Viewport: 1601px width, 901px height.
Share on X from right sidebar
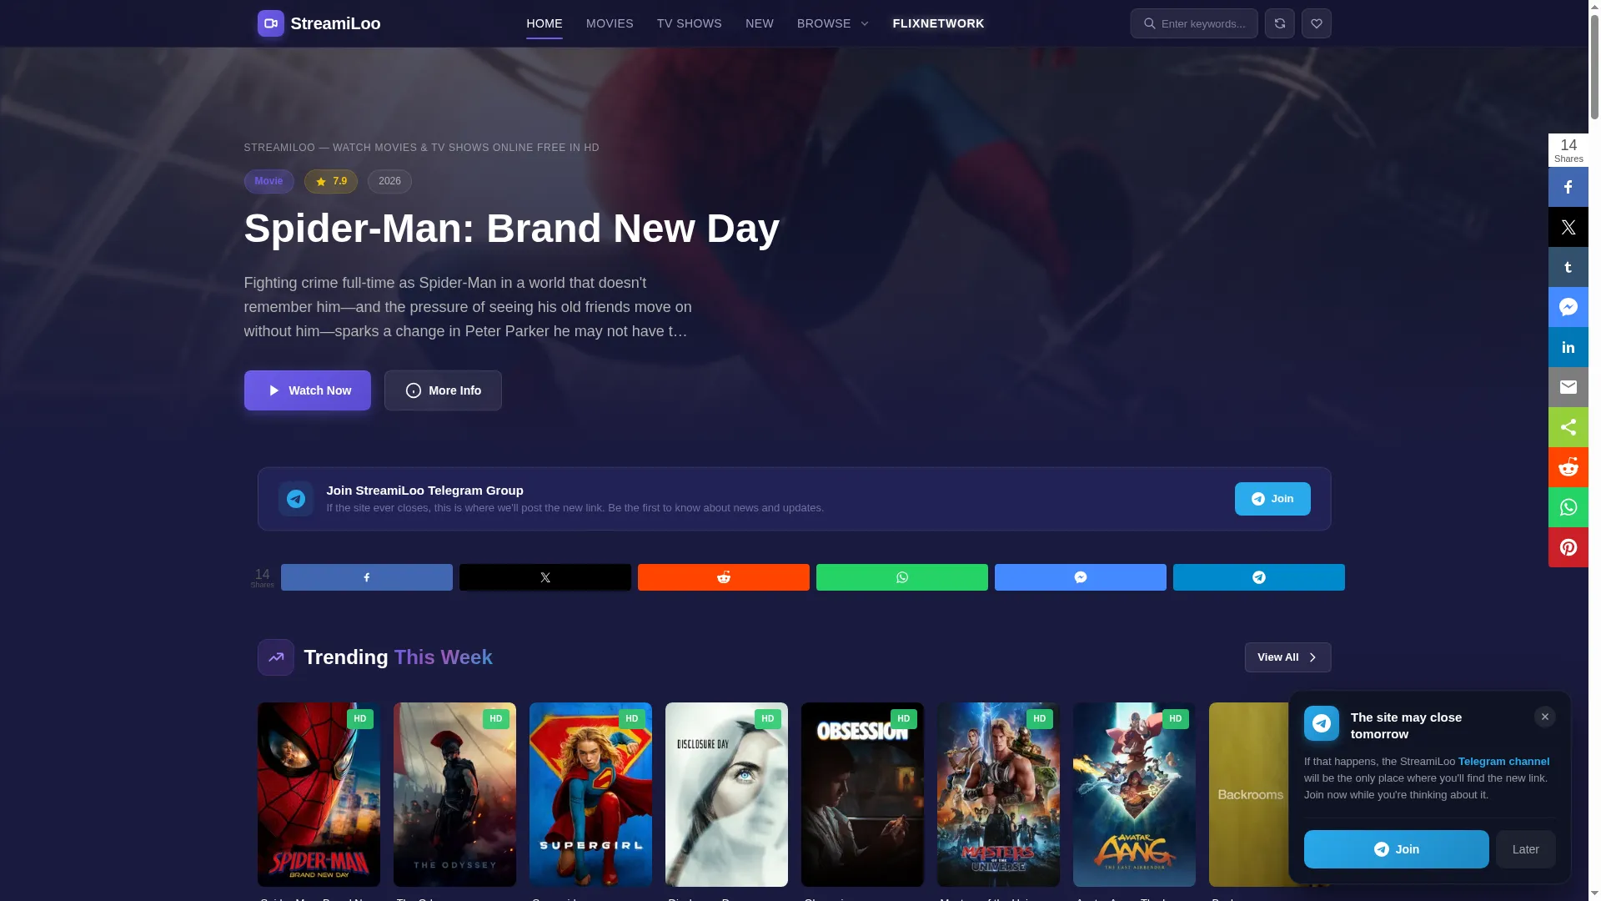1568,227
